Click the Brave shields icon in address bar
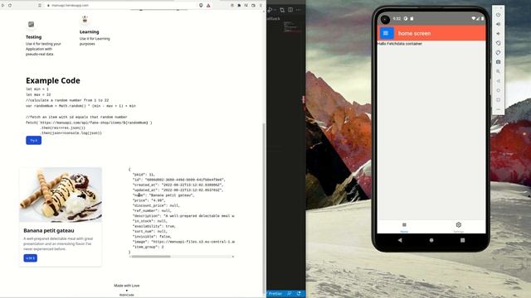Image resolution: width=531 pixels, height=298 pixels. coord(201,6)
